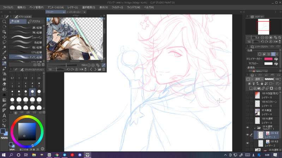The image size is (282, 158).
Task: Select the Operation object tool
Action: pyautogui.click(x=4, y=32)
